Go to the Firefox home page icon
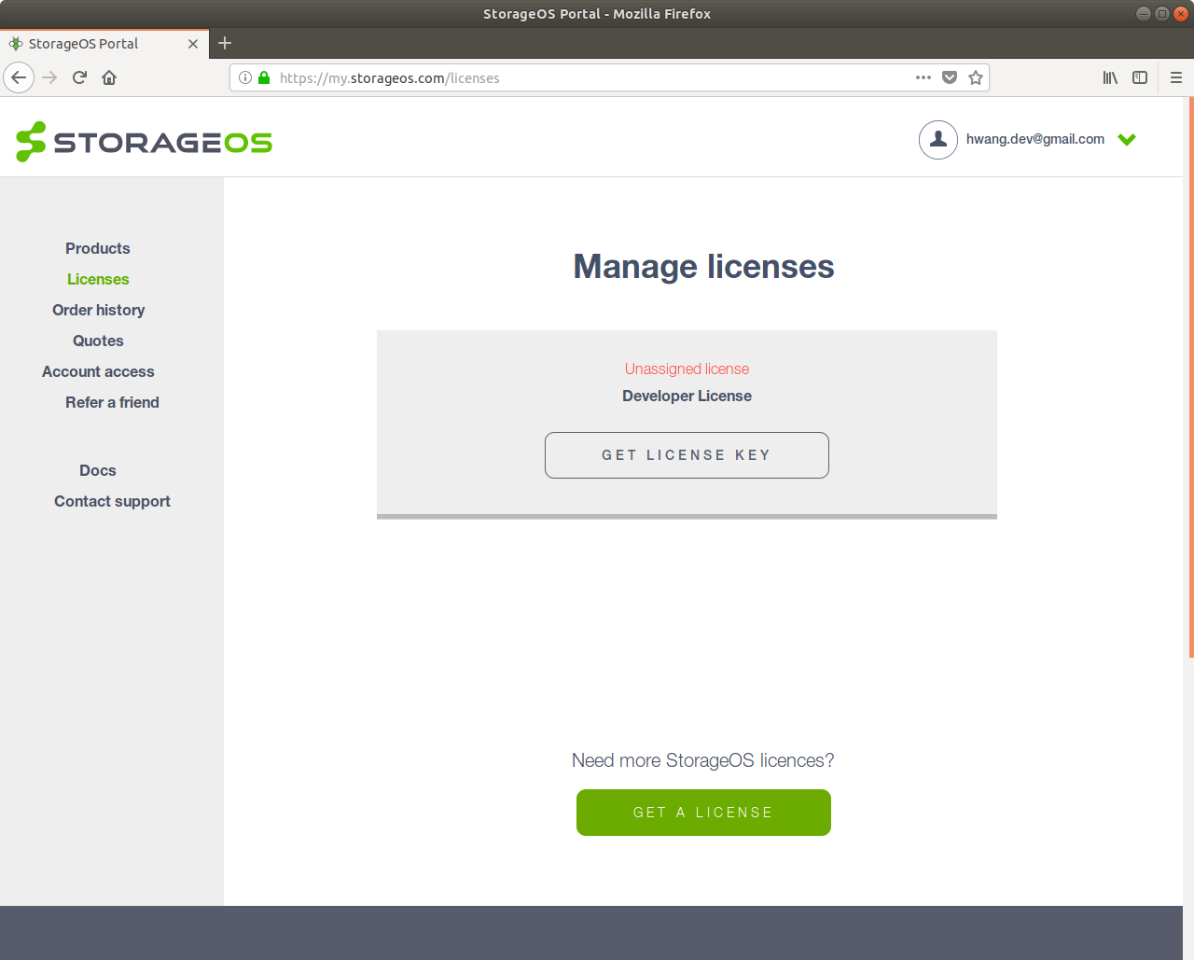The width and height of the screenshot is (1194, 960). point(109,77)
